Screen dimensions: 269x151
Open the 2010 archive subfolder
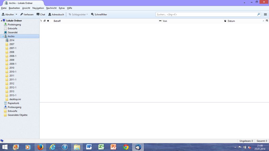[x=12, y=68]
